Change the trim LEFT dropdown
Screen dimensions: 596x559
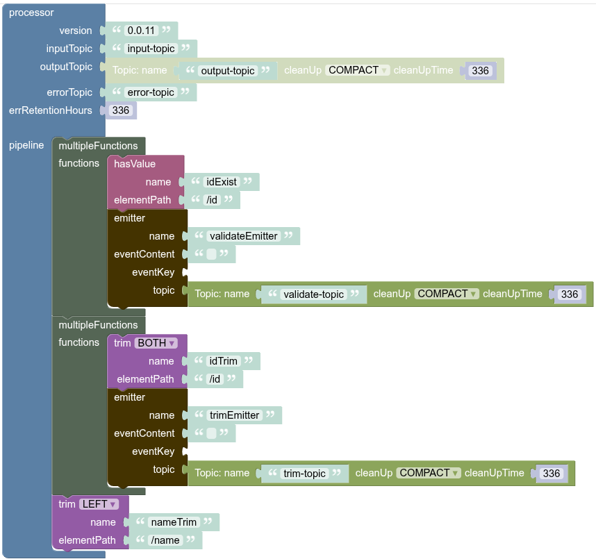(99, 504)
